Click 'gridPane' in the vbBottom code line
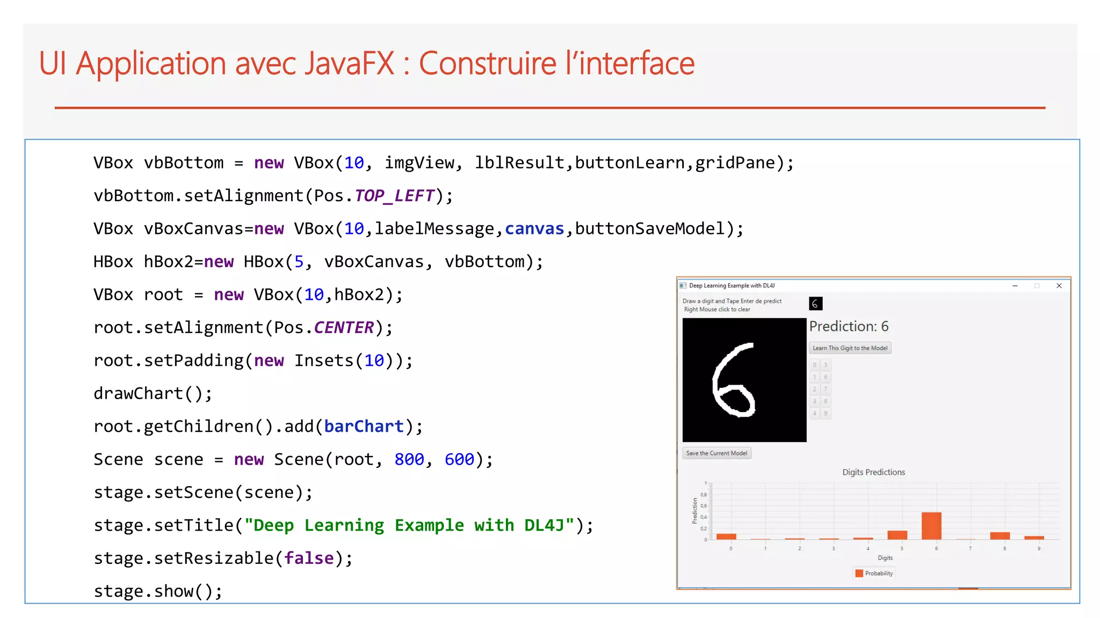 pos(735,163)
